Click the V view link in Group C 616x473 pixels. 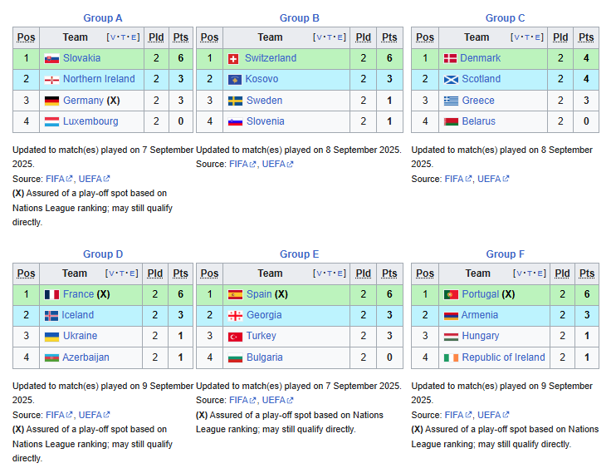(516, 37)
